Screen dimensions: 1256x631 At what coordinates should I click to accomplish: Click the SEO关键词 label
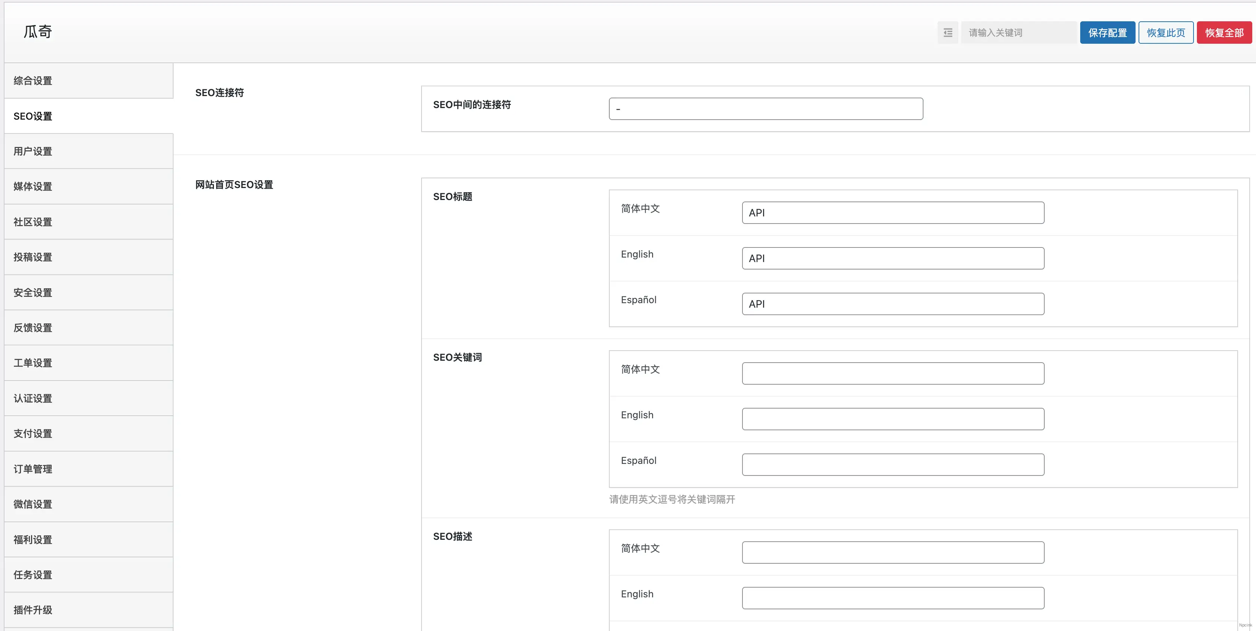tap(457, 357)
